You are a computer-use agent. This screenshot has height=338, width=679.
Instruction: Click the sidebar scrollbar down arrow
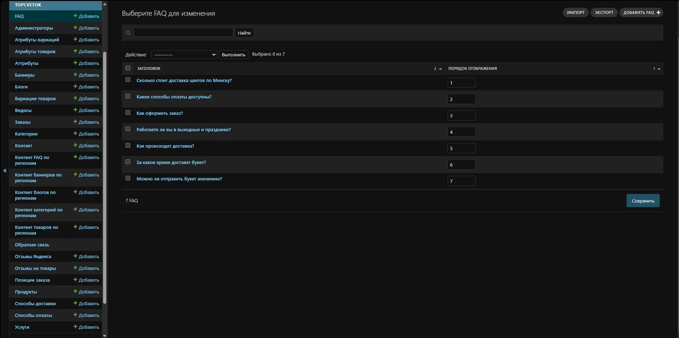tap(104, 336)
